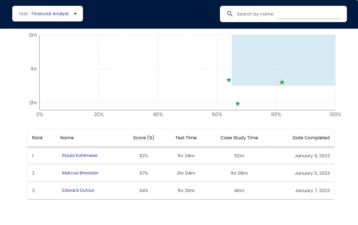Sort by the Case Study Time header
The image size is (358, 225).
tap(239, 138)
